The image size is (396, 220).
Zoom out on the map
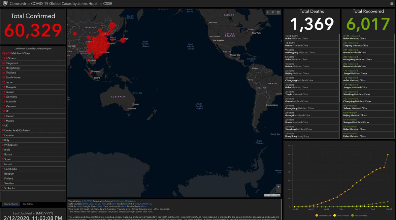(279, 191)
